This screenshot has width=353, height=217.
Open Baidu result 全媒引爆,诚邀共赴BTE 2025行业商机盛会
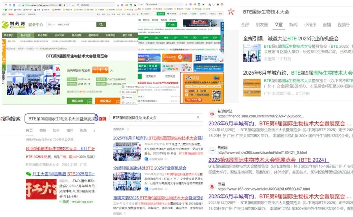[150, 168]
